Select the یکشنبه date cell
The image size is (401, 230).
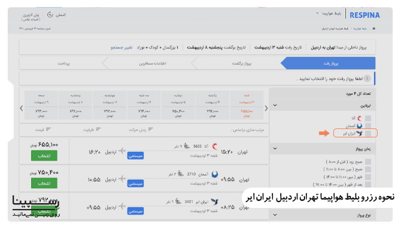(x=212, y=105)
